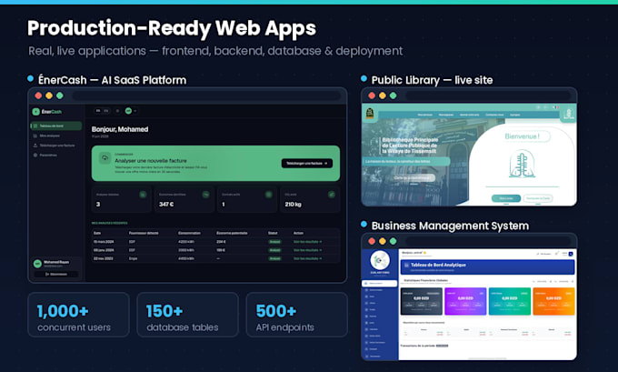Click the French flag icon on library site
618x372 pixels.
click(555, 107)
